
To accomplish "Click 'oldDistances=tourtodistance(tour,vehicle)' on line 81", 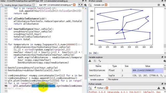I will [x=42, y=47].
